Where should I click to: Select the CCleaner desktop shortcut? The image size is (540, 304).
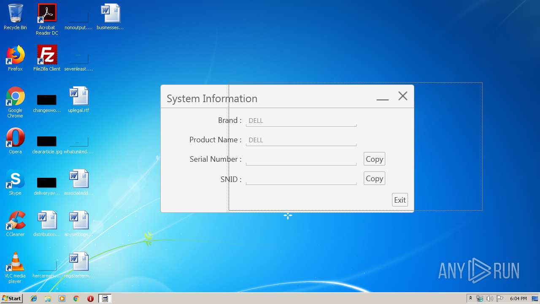pos(15,224)
